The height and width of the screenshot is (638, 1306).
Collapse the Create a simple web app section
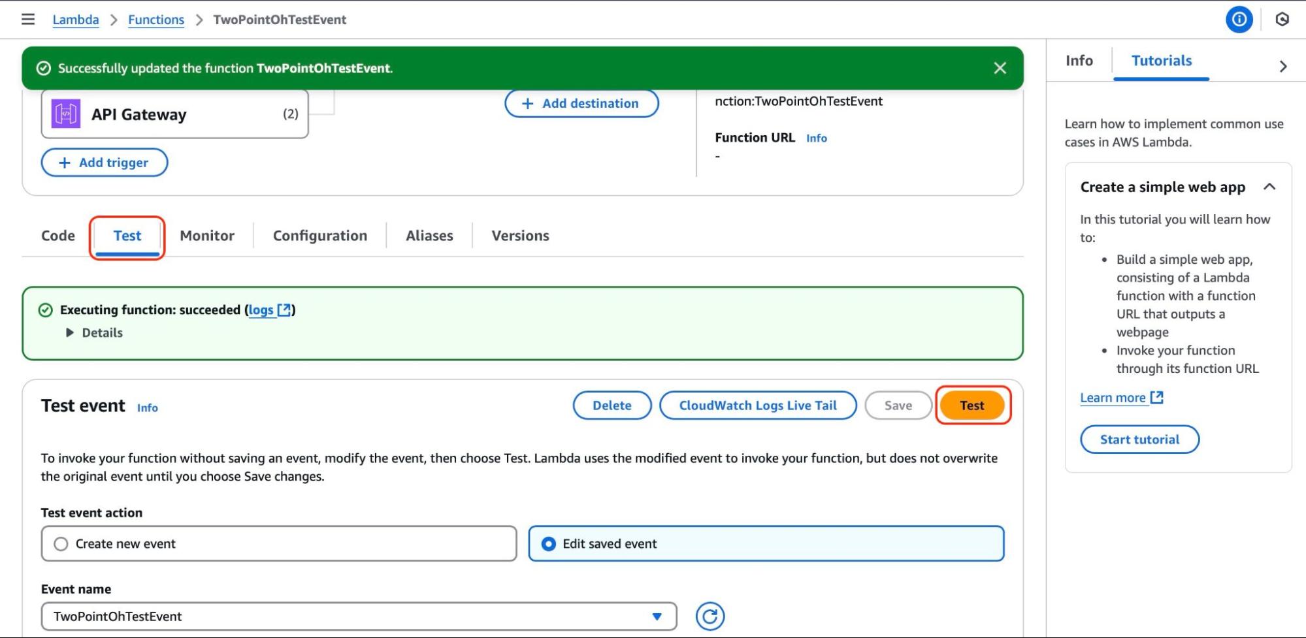click(x=1269, y=187)
